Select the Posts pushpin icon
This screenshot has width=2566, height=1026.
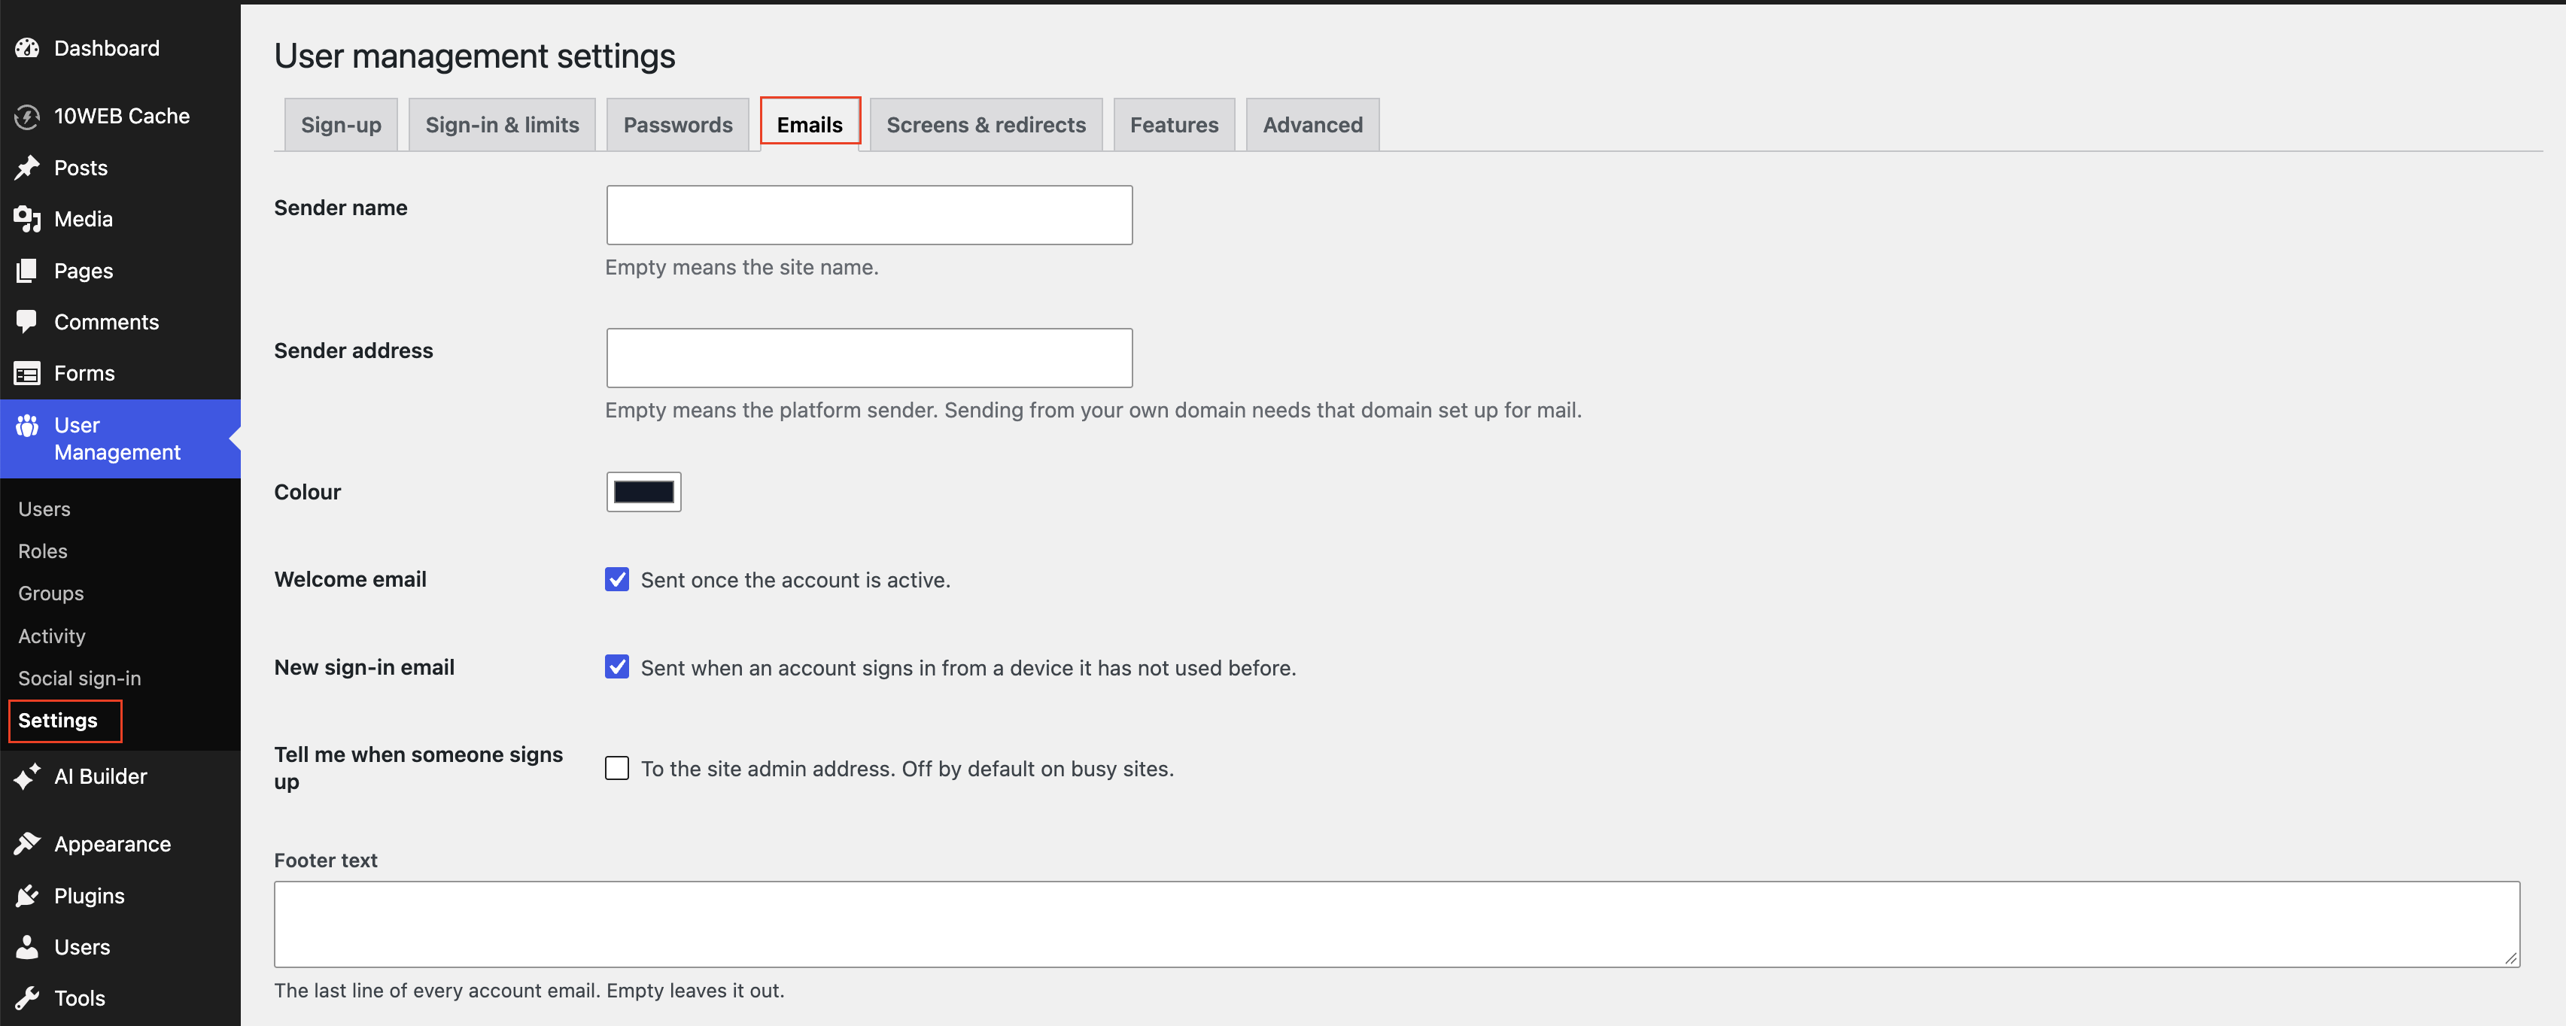coord(27,167)
